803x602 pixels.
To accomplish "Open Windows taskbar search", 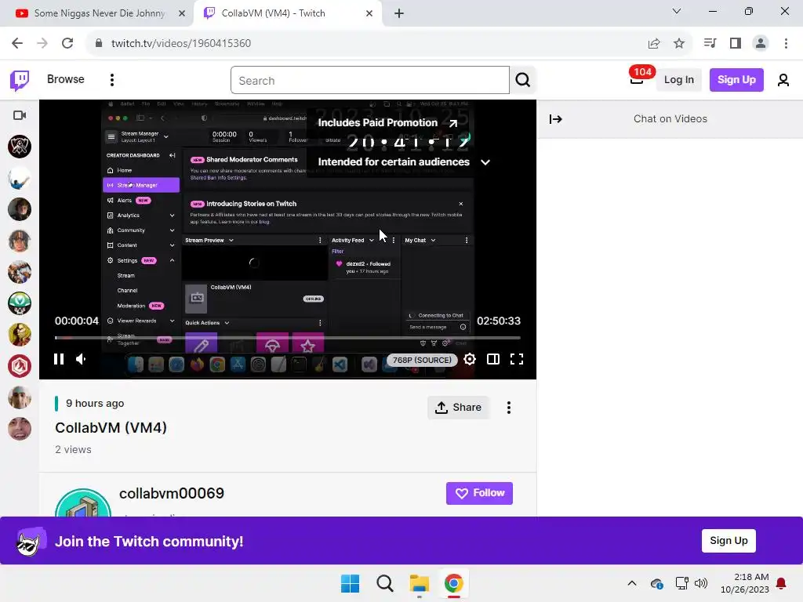I will [x=384, y=583].
